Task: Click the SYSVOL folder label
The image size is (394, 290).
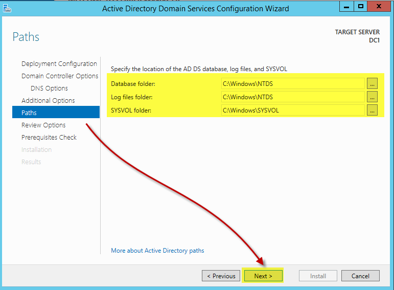Action: coord(131,110)
